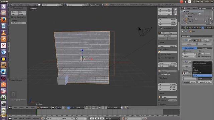214x120 pixels.
Task: Click the Scene icon in outliner
Action: (x=184, y=11)
